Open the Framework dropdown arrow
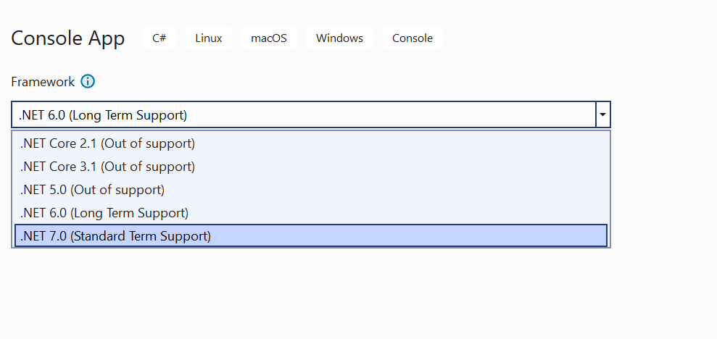717x339 pixels. point(602,114)
